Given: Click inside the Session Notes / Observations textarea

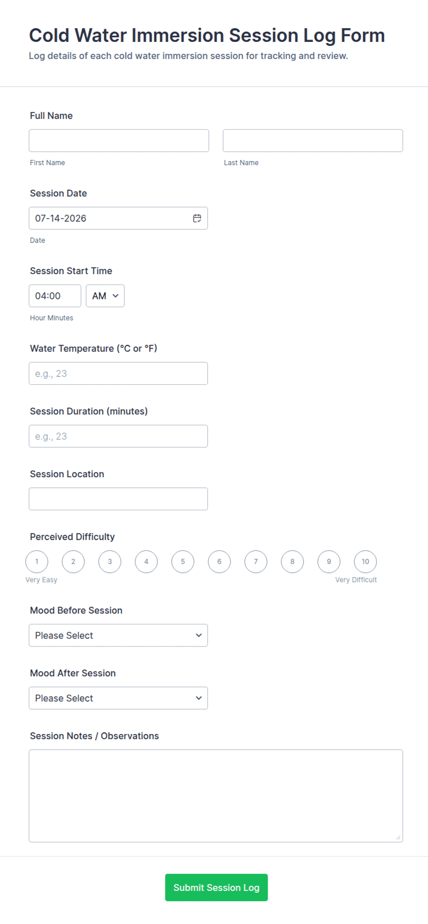Looking at the screenshot, I should 216,796.
